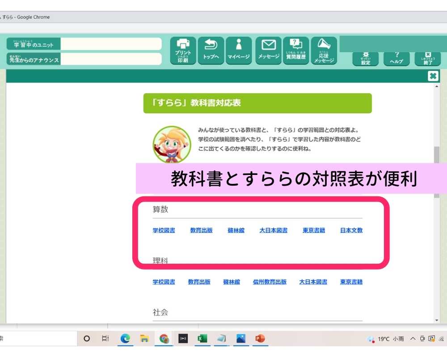Open 大日本図書 link under 理科
The width and height of the screenshot is (447, 357).
tap(313, 282)
